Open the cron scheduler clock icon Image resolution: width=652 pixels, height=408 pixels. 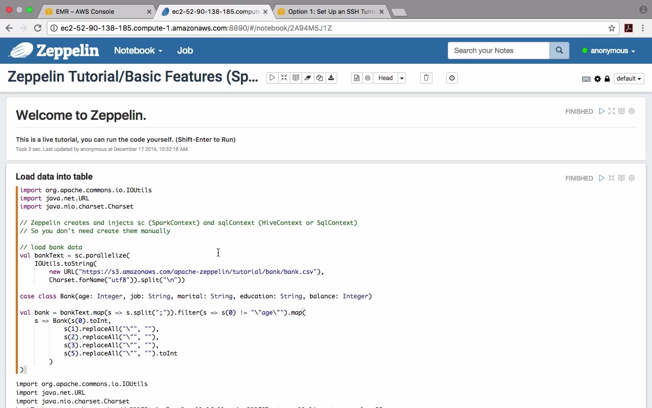tap(452, 78)
